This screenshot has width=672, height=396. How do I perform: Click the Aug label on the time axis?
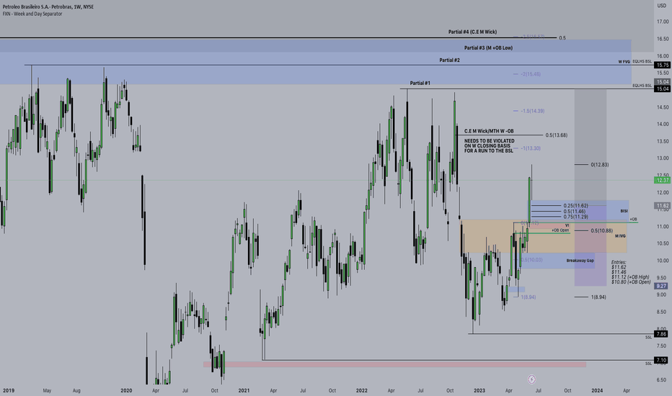click(x=76, y=390)
